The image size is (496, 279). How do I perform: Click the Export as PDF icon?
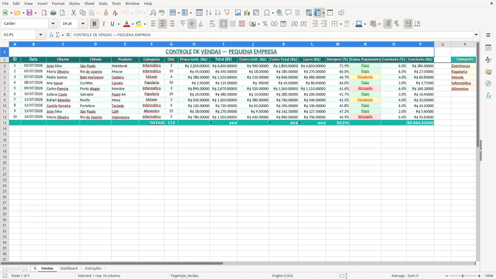pos(44,13)
